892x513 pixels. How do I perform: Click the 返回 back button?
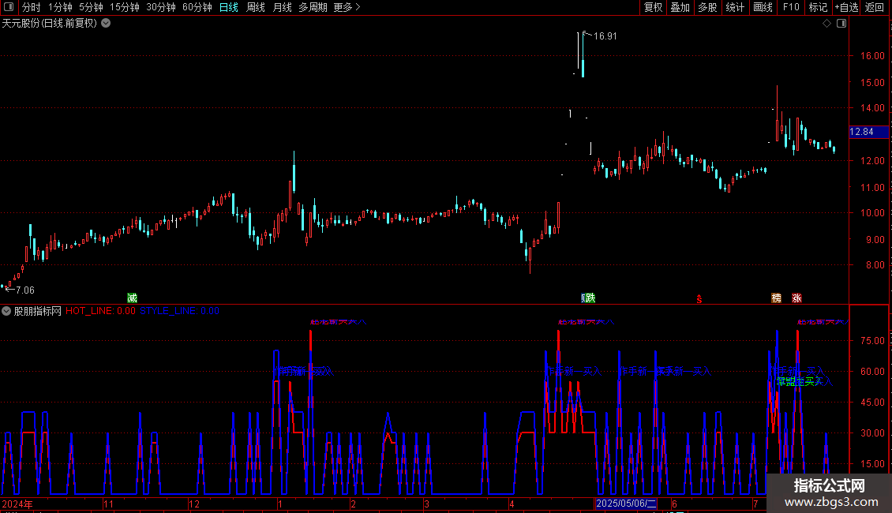pyautogui.click(x=875, y=7)
